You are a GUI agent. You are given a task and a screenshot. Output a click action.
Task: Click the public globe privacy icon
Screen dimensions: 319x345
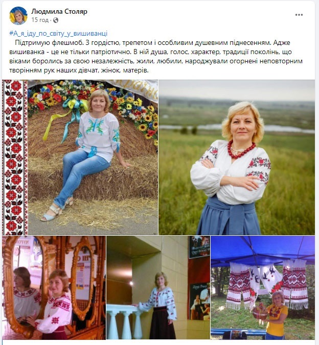56,20
